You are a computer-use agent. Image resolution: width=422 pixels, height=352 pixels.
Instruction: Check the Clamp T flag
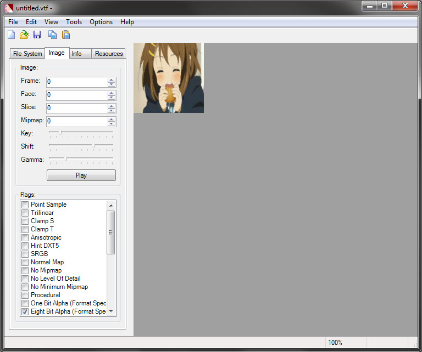click(x=25, y=229)
